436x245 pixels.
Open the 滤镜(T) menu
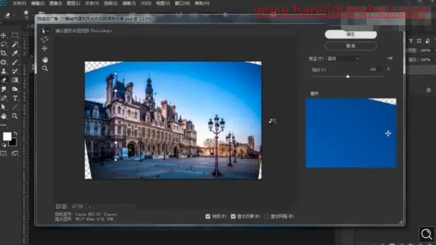click(x=129, y=3)
